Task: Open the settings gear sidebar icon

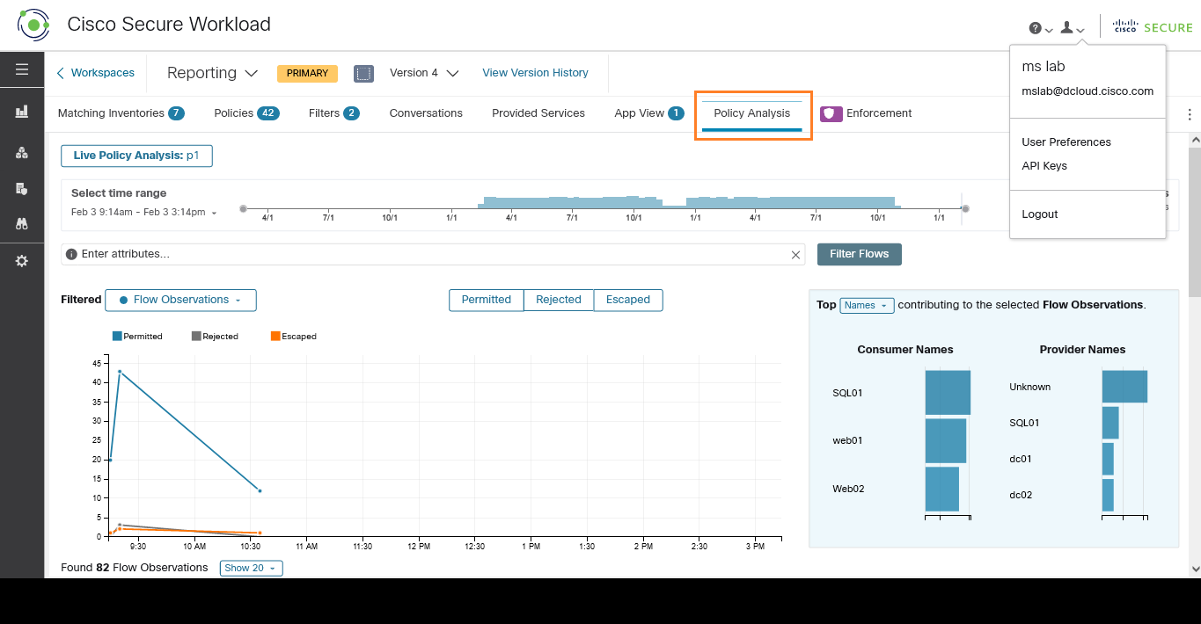Action: pyautogui.click(x=22, y=261)
